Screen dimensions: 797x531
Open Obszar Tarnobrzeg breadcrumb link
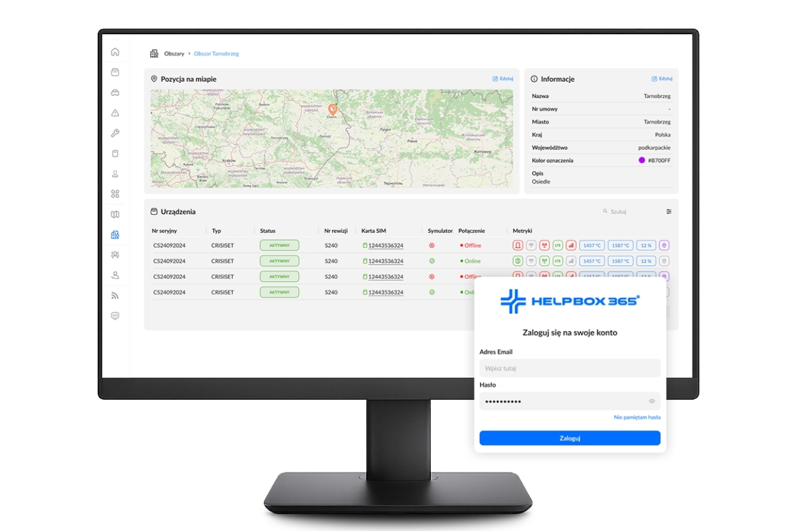pyautogui.click(x=217, y=54)
